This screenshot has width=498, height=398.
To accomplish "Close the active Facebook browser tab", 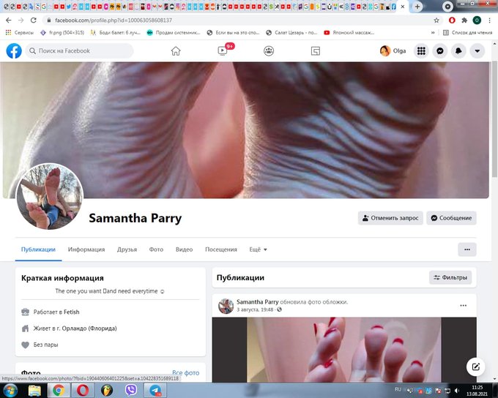I will click(403, 7).
